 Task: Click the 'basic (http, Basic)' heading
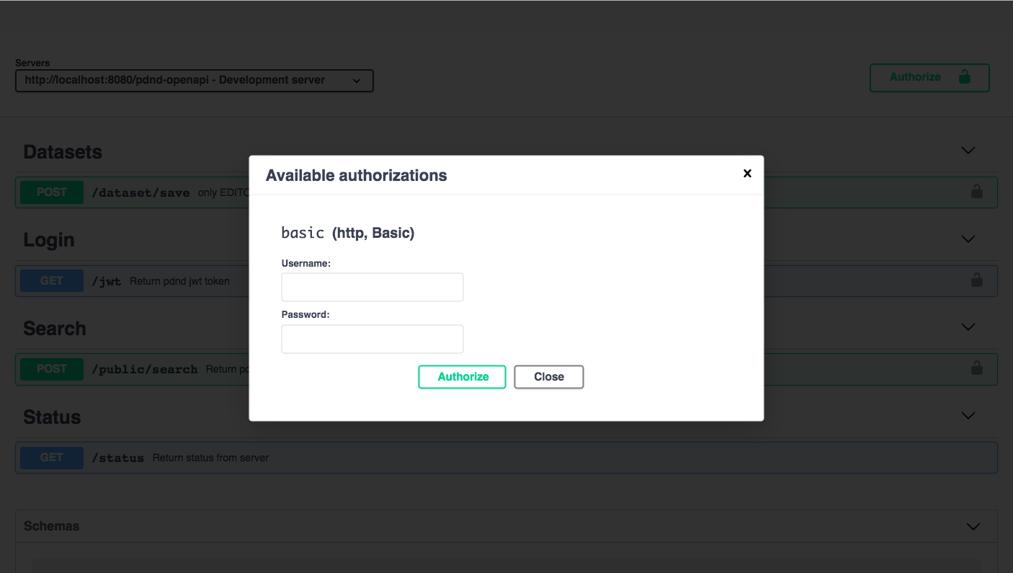(347, 233)
